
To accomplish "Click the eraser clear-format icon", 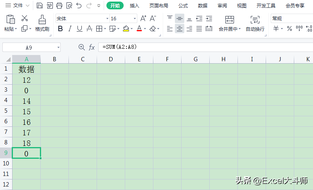I will pyautogui.click(x=153, y=29).
